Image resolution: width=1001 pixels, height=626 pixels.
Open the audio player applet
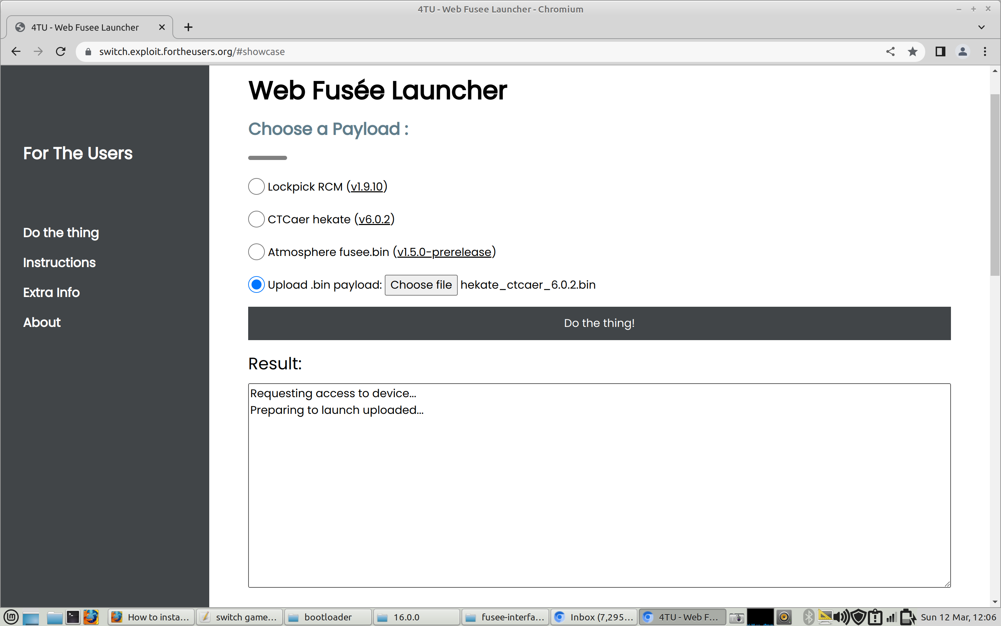[784, 617]
